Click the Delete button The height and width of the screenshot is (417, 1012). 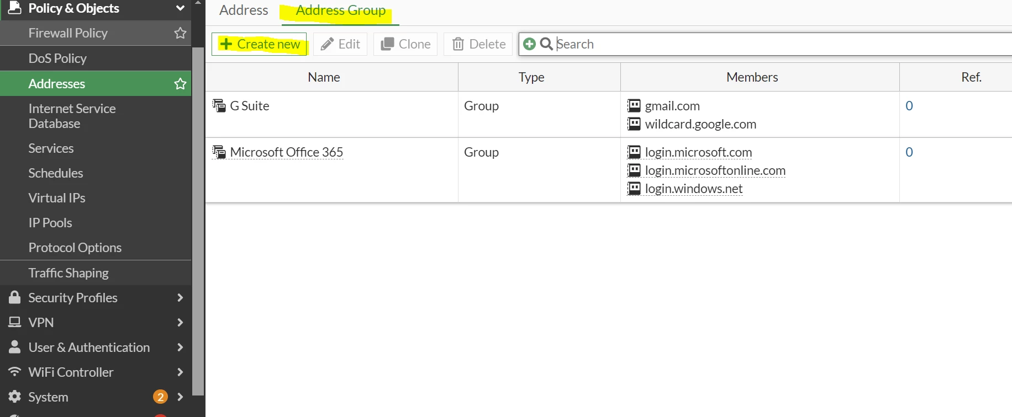(x=478, y=44)
